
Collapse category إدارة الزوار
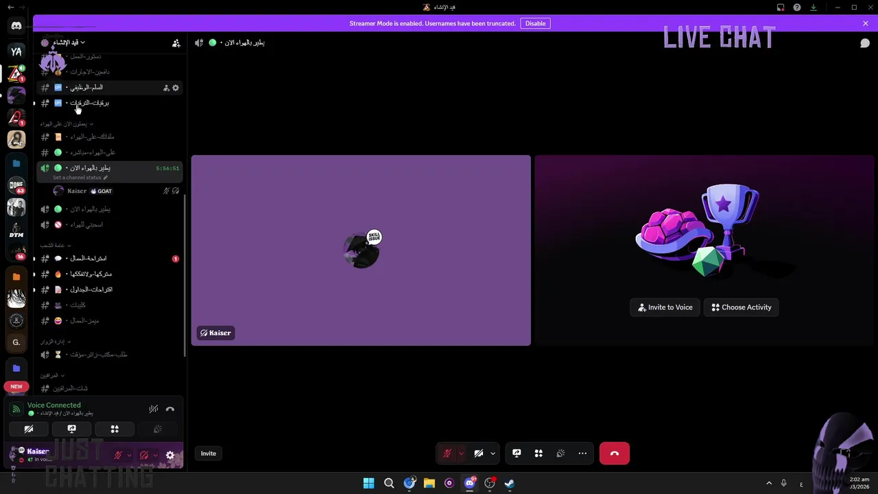[x=55, y=342]
